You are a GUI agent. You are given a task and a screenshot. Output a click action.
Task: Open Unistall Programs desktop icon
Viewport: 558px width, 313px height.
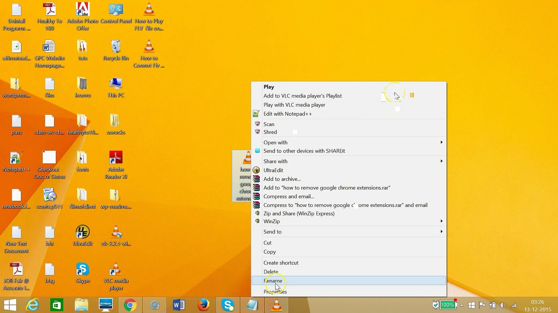[x=17, y=17]
